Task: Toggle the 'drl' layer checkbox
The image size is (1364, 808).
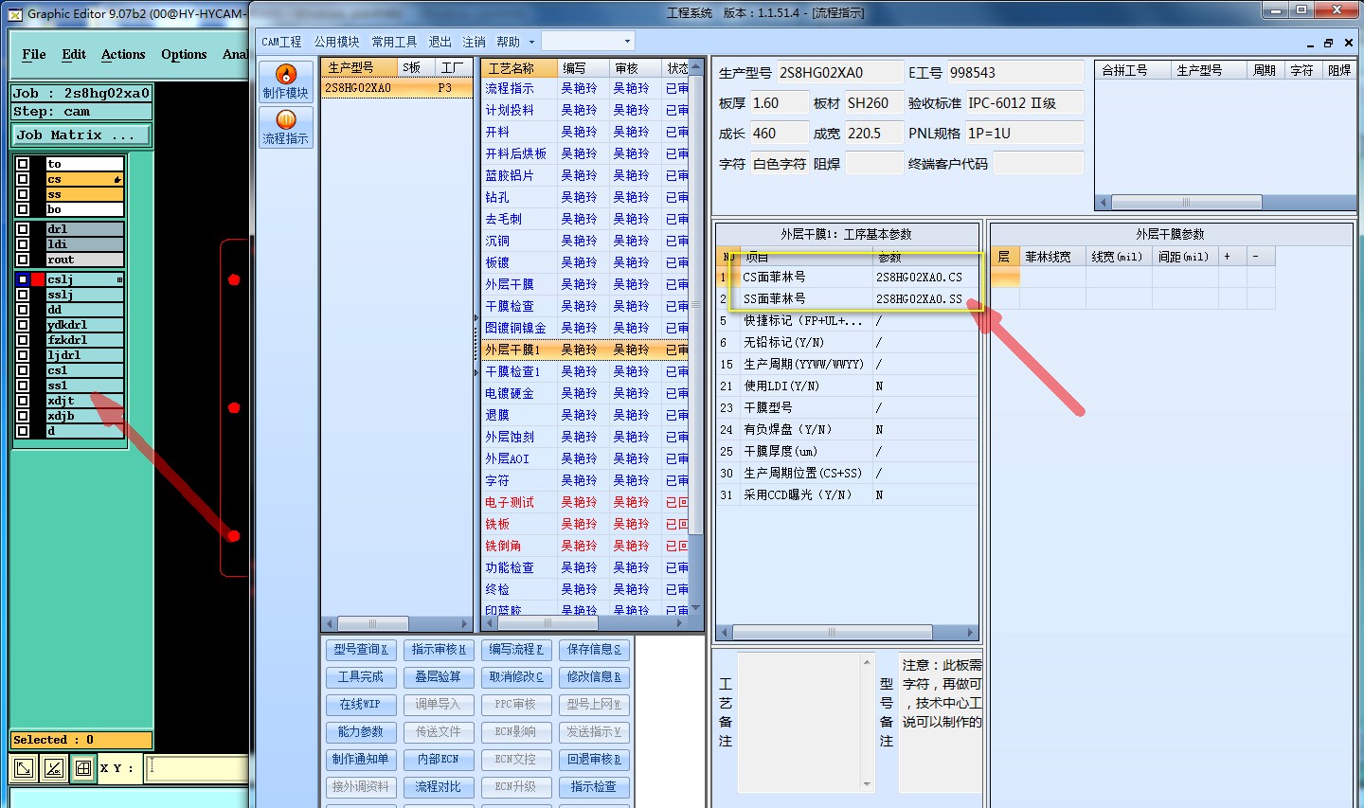Action: click(23, 229)
